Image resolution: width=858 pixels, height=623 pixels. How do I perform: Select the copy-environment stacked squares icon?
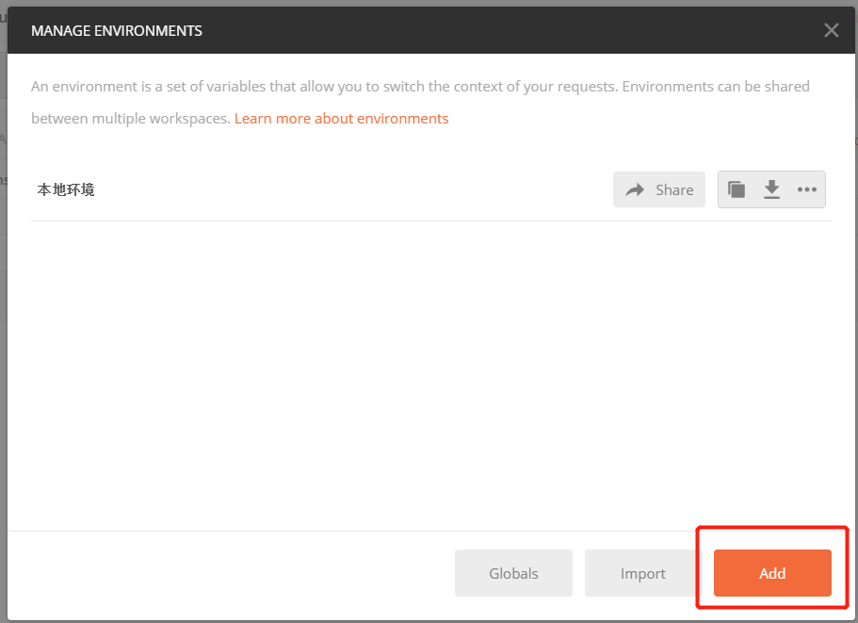tap(737, 189)
